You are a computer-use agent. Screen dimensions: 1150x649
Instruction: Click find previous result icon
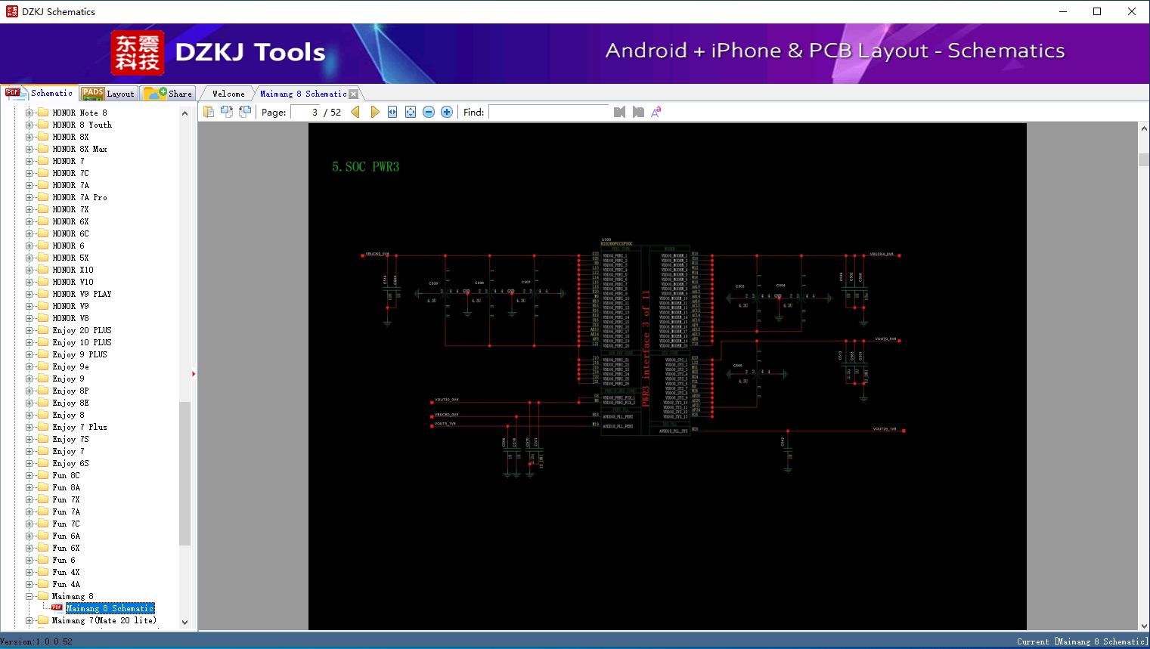tap(620, 112)
